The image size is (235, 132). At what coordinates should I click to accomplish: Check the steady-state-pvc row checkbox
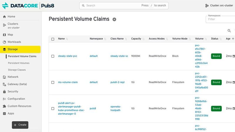coord(53,56)
